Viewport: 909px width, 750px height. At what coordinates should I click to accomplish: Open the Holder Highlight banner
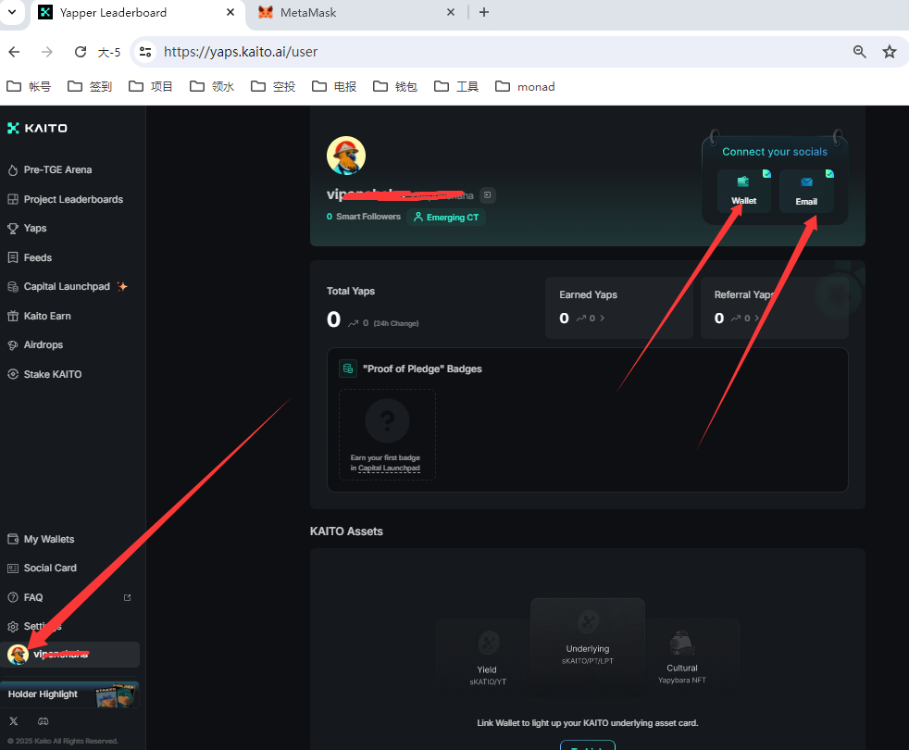tap(70, 694)
